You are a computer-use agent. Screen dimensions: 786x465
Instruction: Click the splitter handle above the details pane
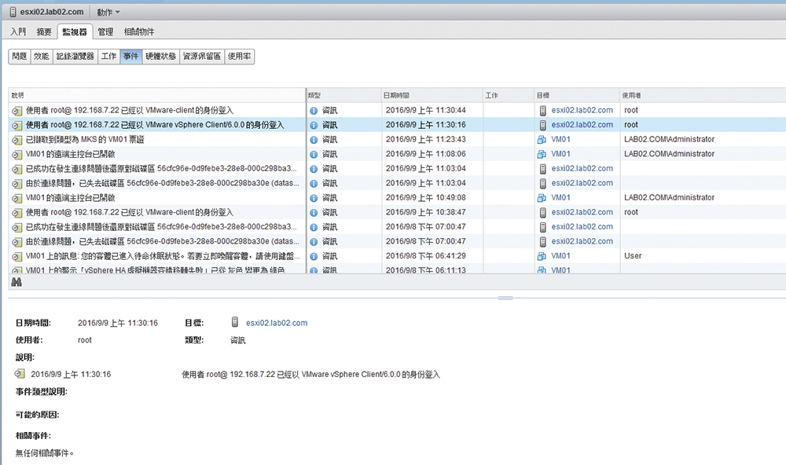pyautogui.click(x=505, y=298)
